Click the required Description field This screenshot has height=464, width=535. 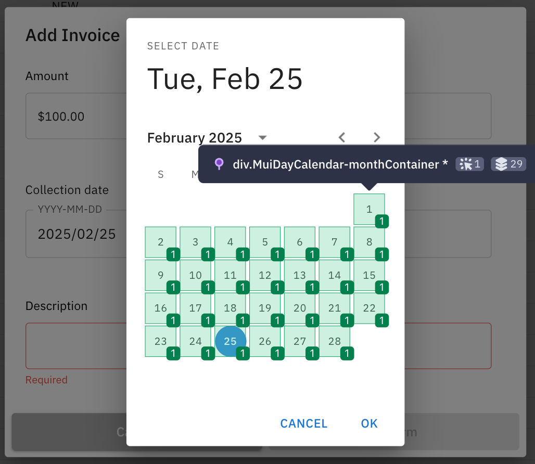(75, 345)
